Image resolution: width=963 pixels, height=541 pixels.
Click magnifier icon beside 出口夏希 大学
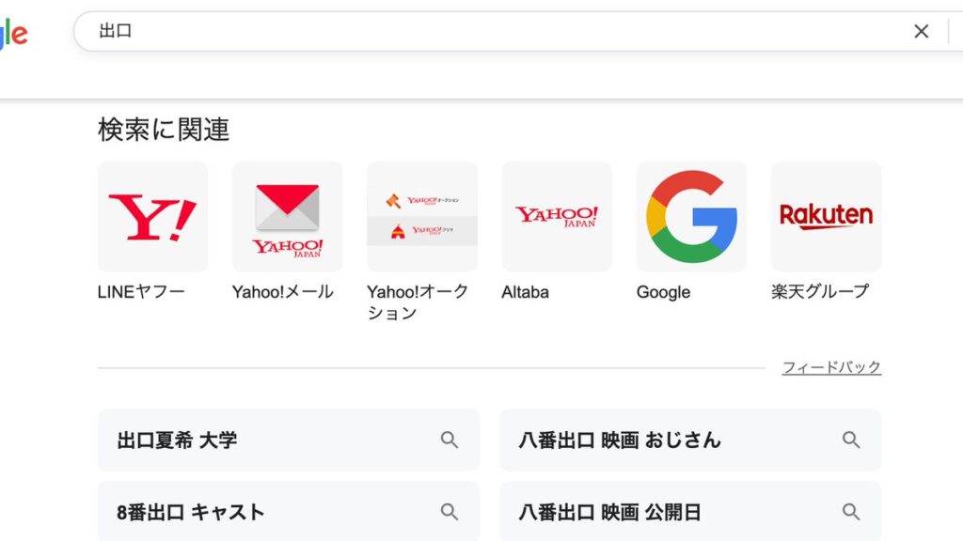[450, 440]
